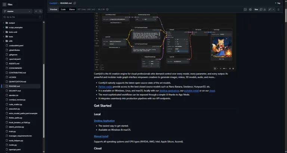Open the outline list icon
Viewport: 287px width, 153px height.
click(x=278, y=9)
